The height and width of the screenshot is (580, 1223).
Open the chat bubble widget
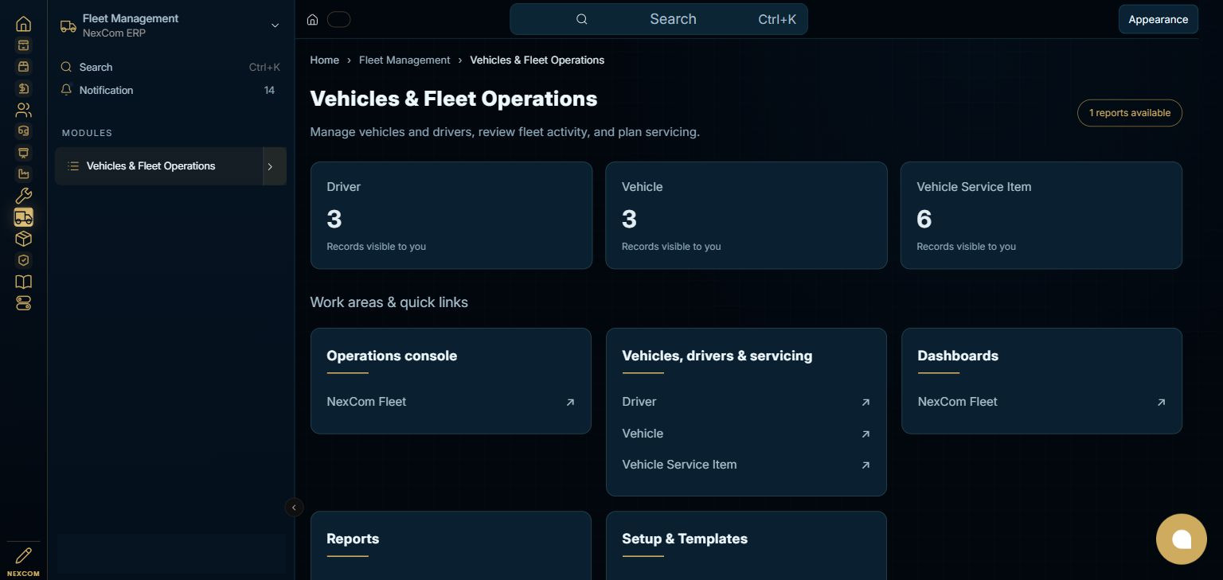pyautogui.click(x=1182, y=539)
